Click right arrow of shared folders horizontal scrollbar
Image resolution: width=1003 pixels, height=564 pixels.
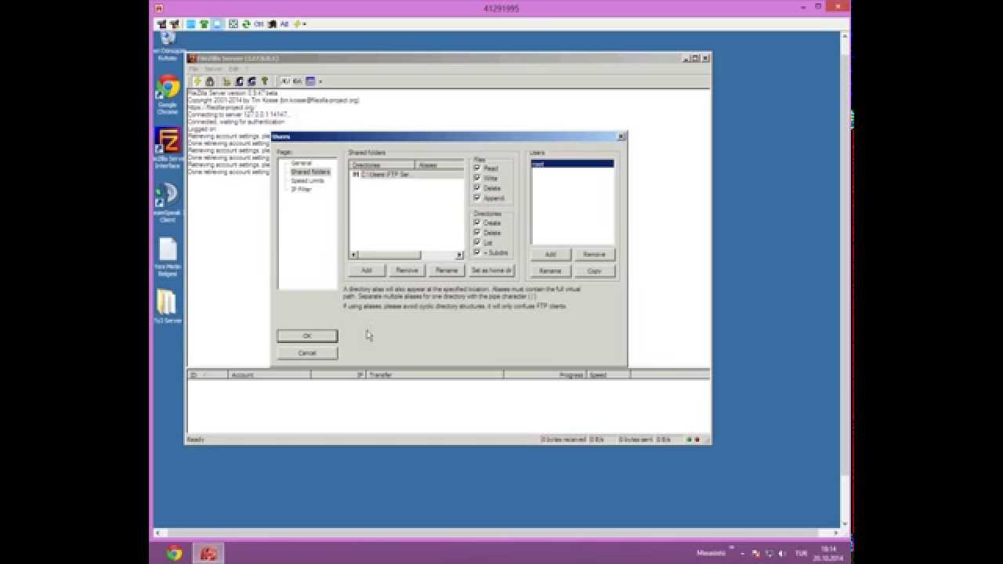459,255
